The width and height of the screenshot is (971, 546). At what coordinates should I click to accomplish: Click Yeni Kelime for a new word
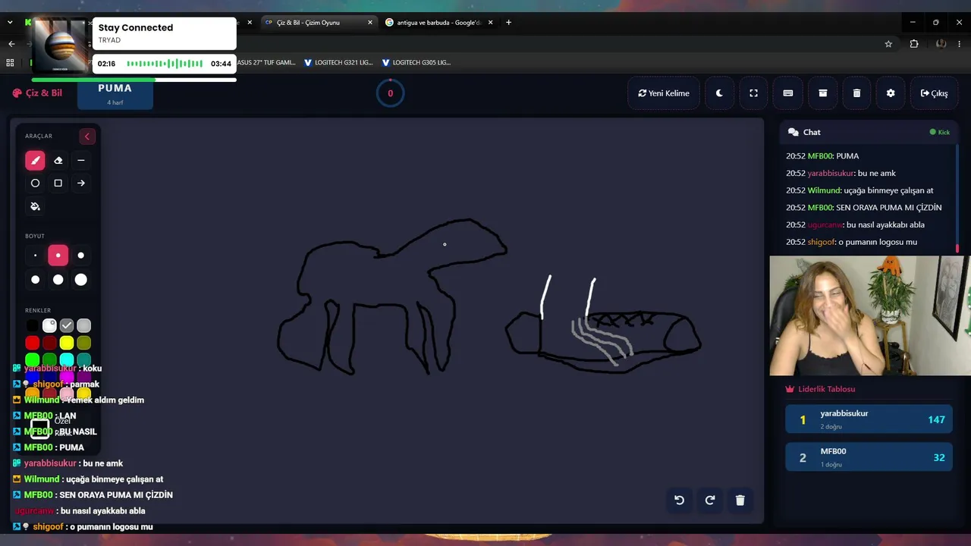point(664,93)
